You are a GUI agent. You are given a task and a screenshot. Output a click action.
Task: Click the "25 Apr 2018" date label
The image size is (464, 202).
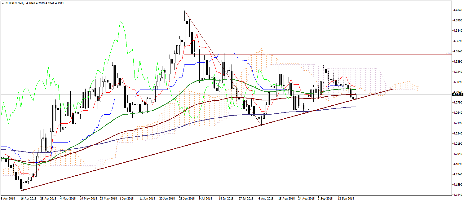tap(48, 198)
